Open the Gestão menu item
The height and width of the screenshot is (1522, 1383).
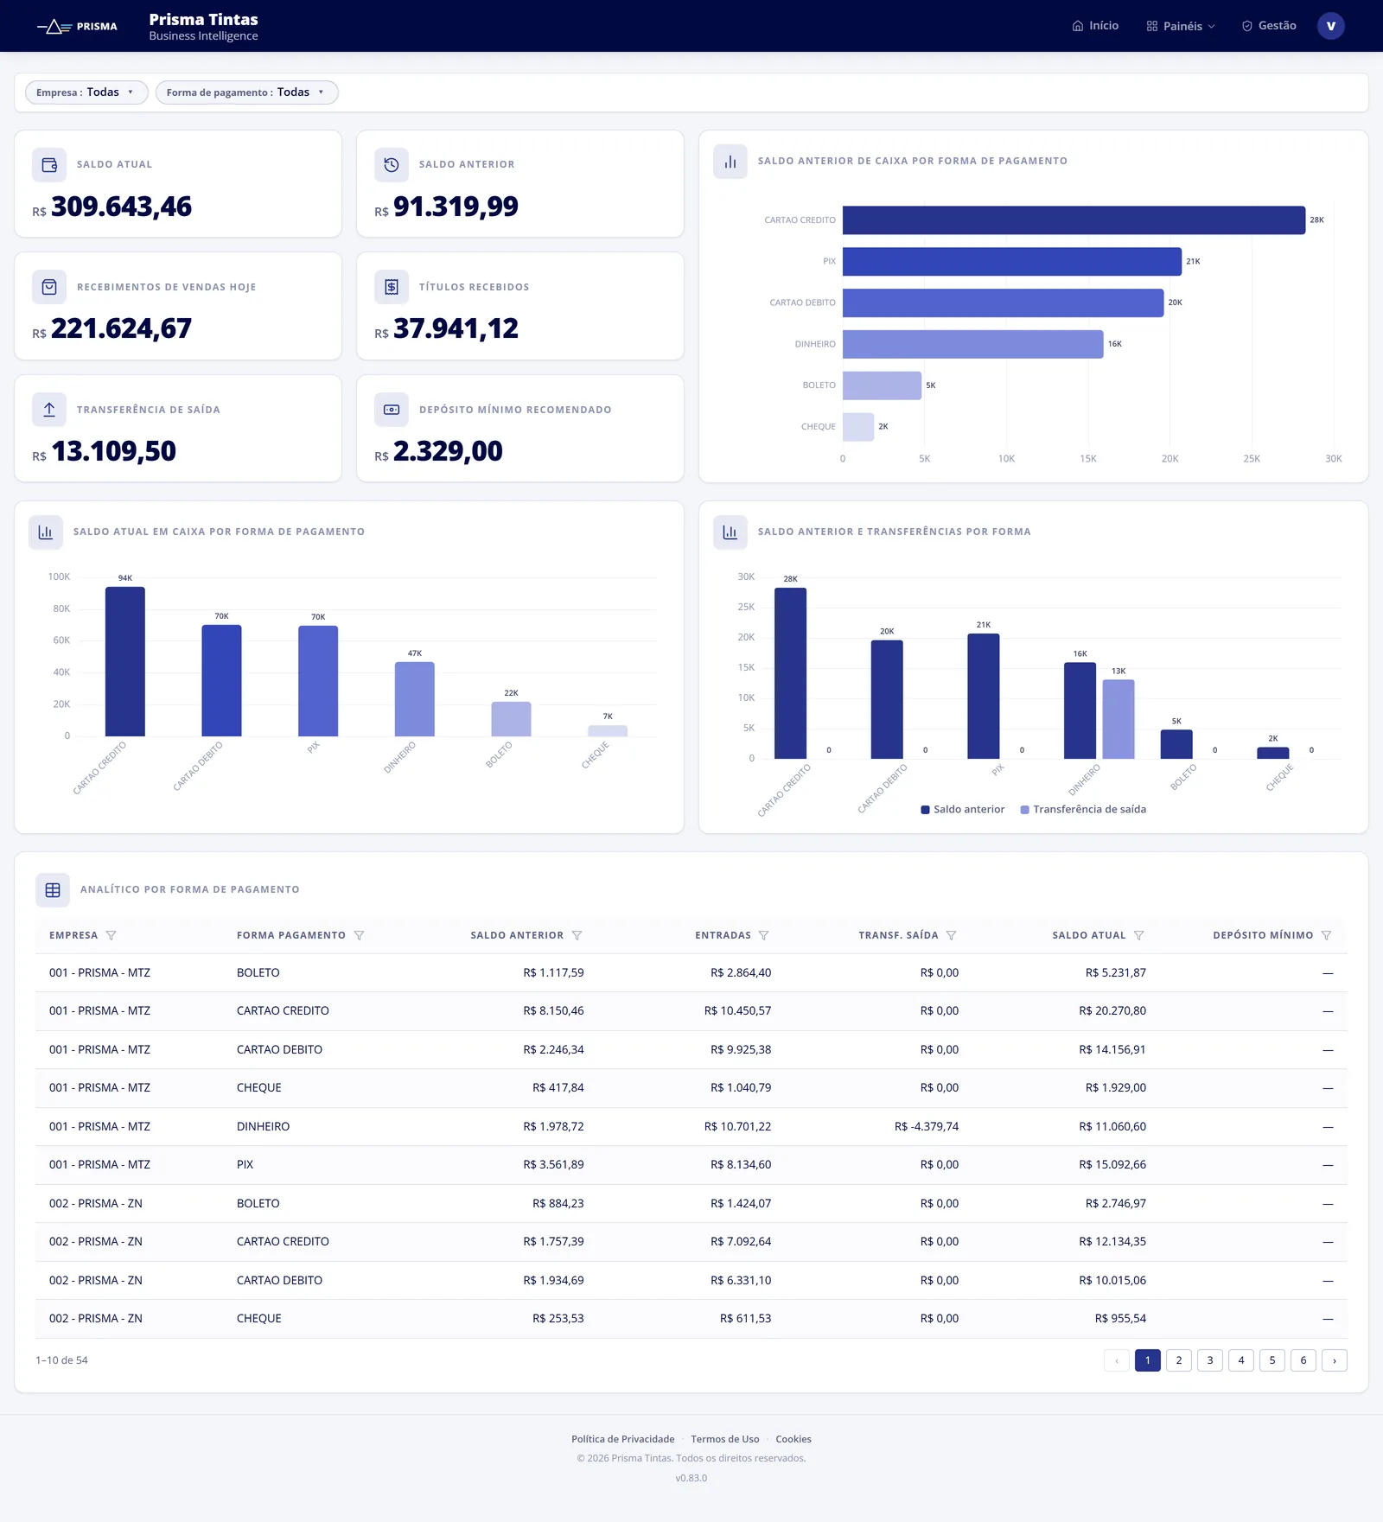(1269, 26)
